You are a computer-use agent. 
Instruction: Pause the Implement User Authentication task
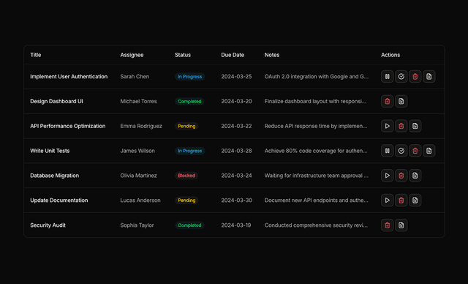387,76
